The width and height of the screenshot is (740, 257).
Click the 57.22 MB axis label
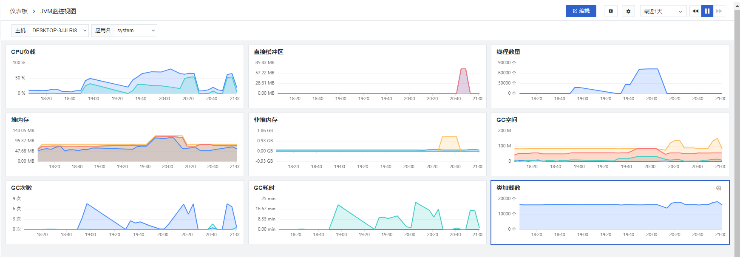pos(265,73)
